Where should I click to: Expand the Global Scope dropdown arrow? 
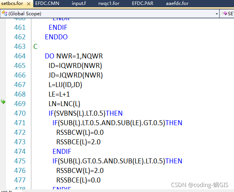(x=216, y=14)
